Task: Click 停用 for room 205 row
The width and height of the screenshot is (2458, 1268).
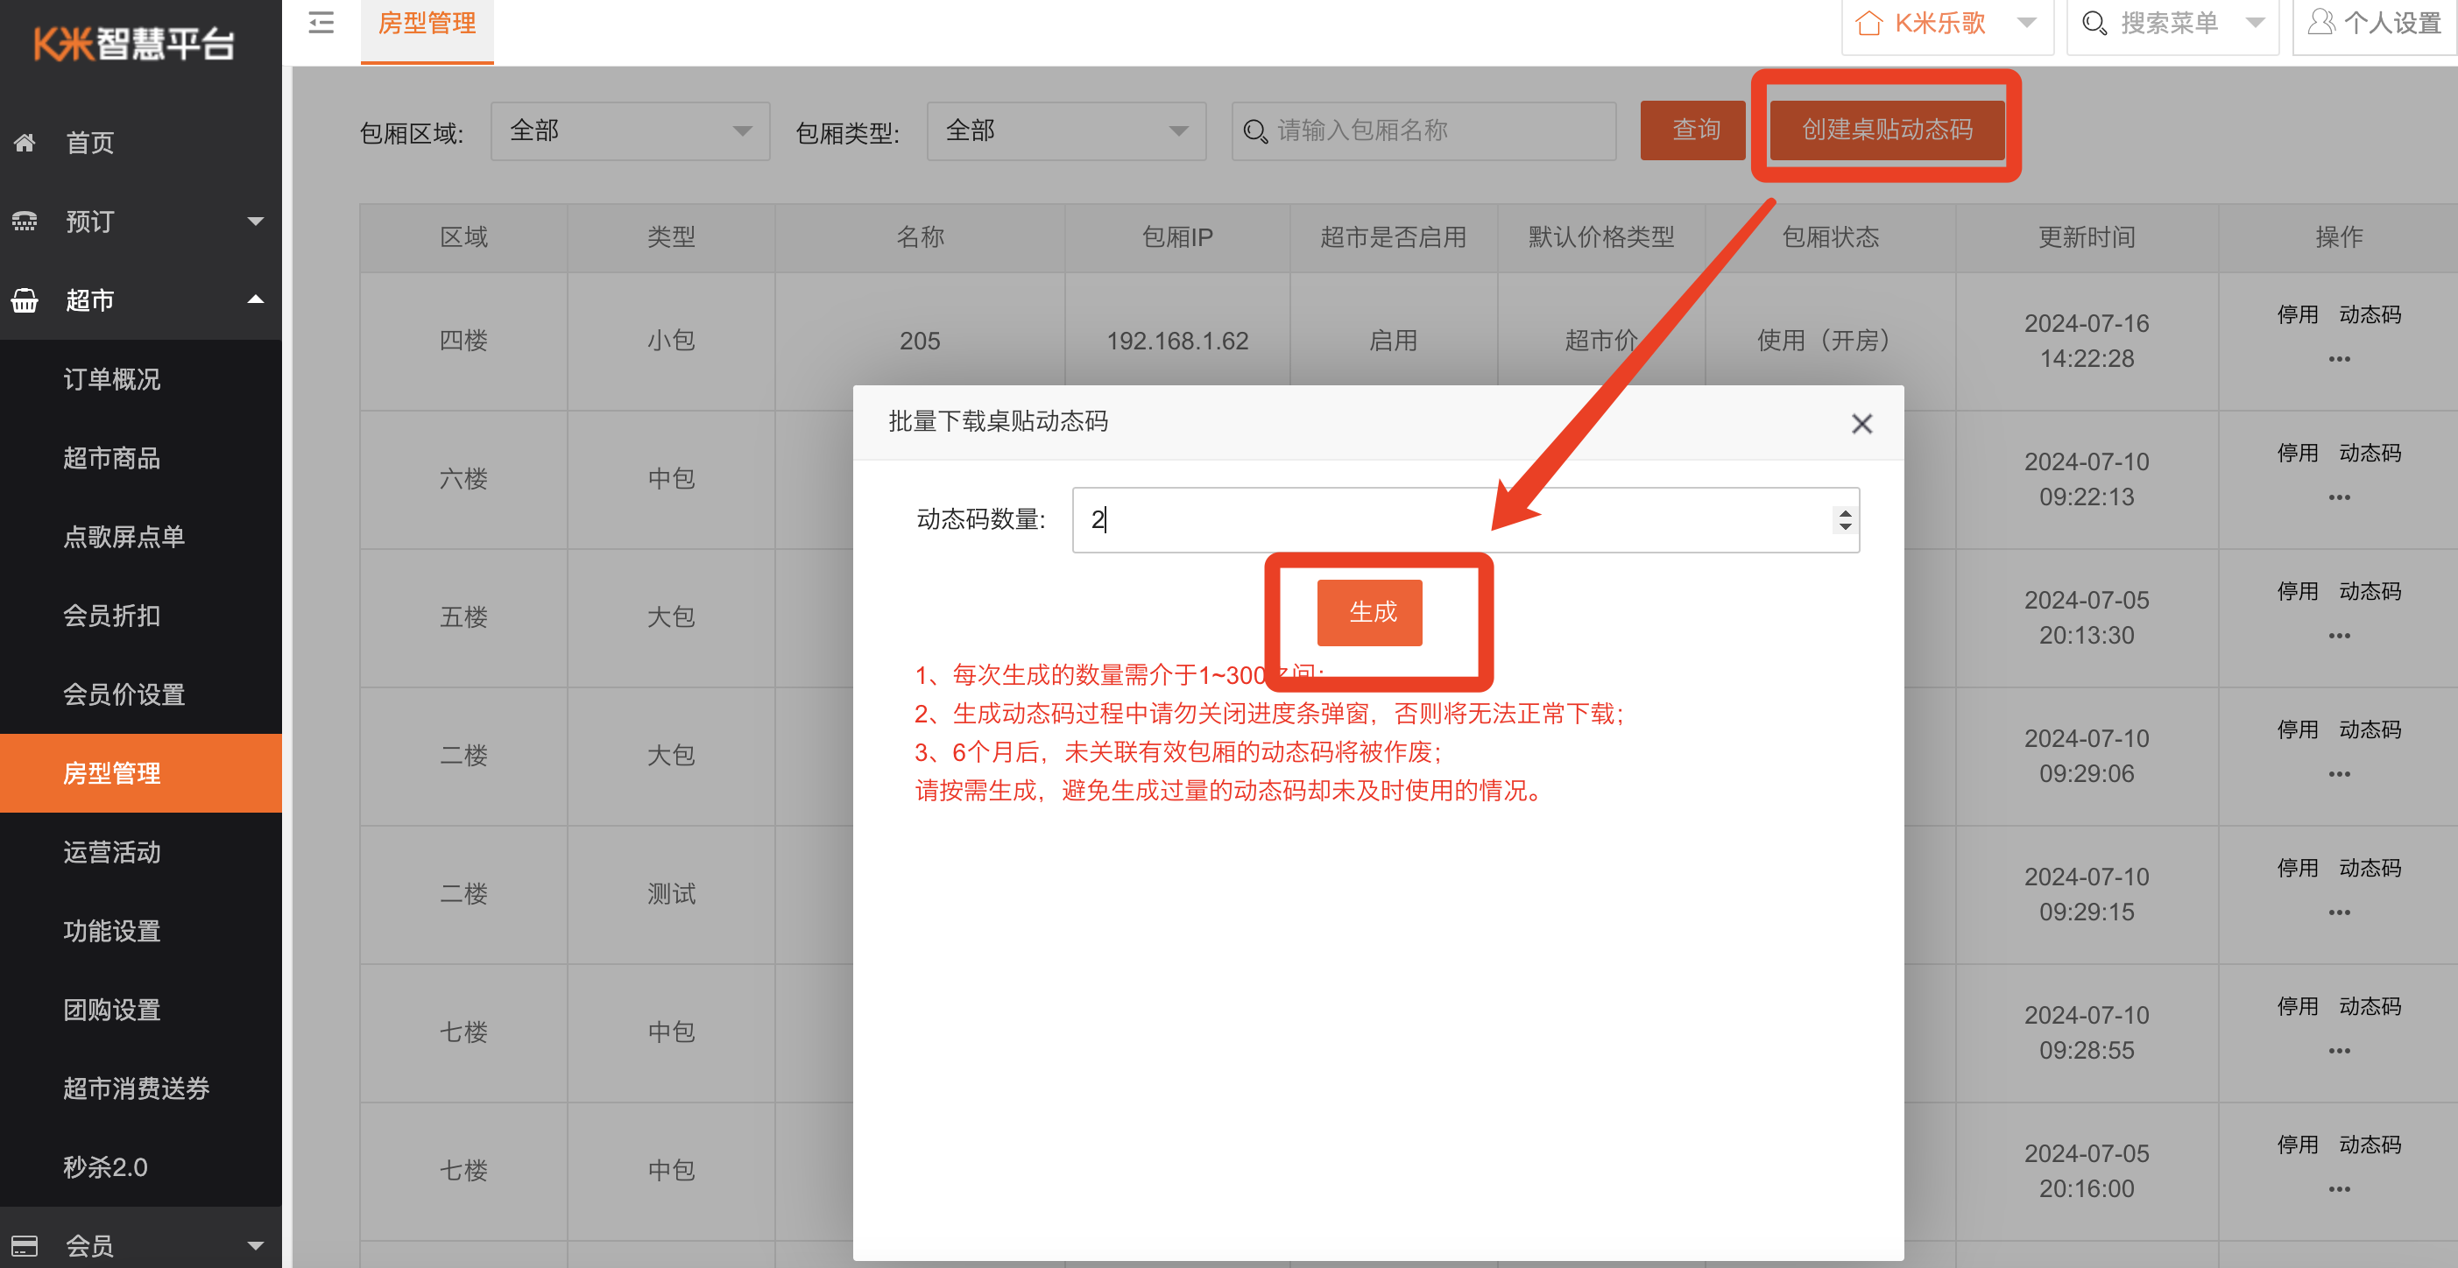Action: [x=2298, y=315]
